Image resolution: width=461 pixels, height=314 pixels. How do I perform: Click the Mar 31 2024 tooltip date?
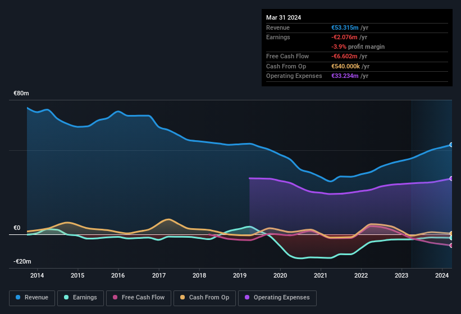(284, 17)
